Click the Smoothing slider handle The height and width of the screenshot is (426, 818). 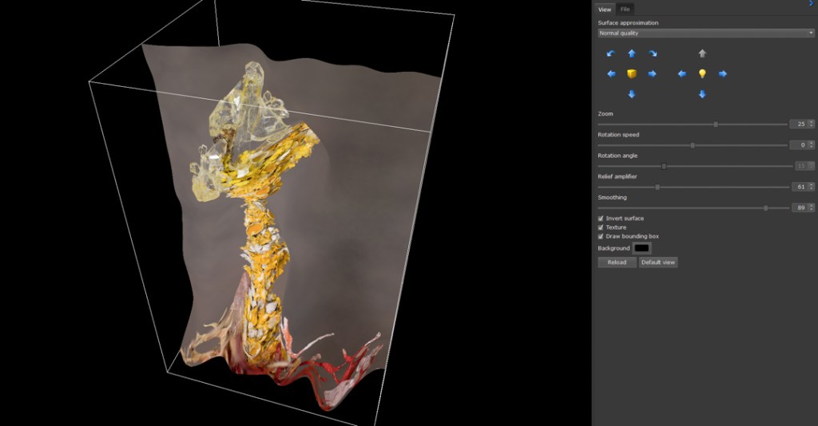pyautogui.click(x=765, y=207)
